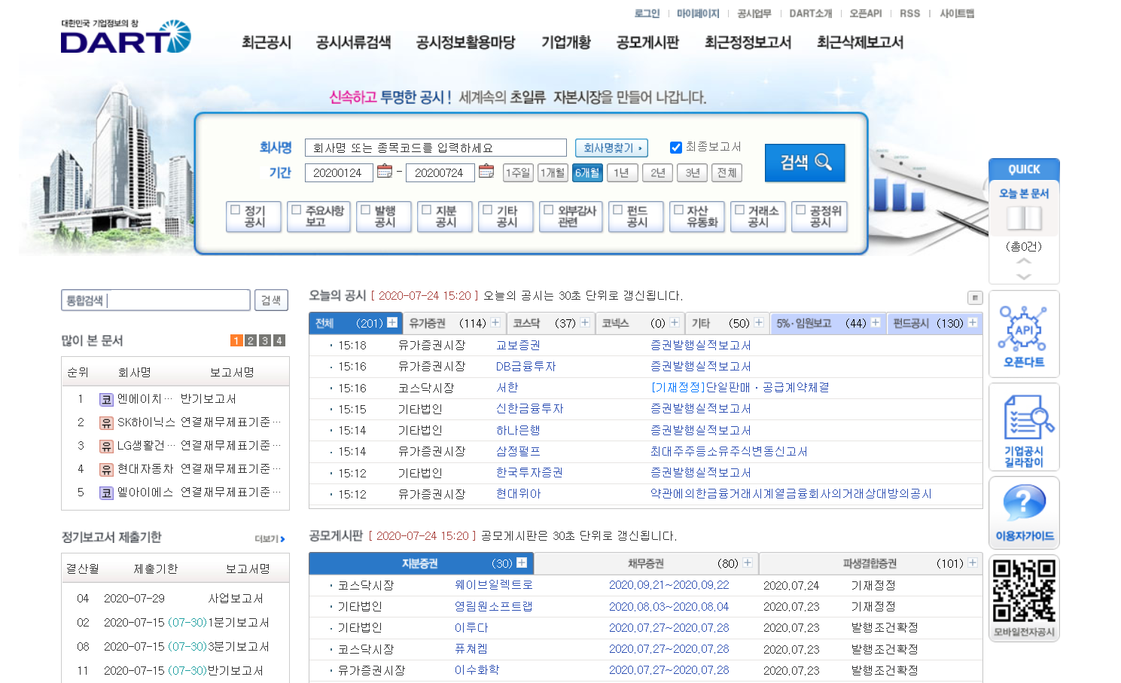Open the end date calendar picker

click(x=486, y=171)
